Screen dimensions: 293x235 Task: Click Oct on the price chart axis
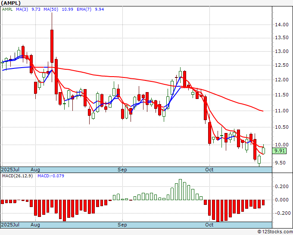209,170
